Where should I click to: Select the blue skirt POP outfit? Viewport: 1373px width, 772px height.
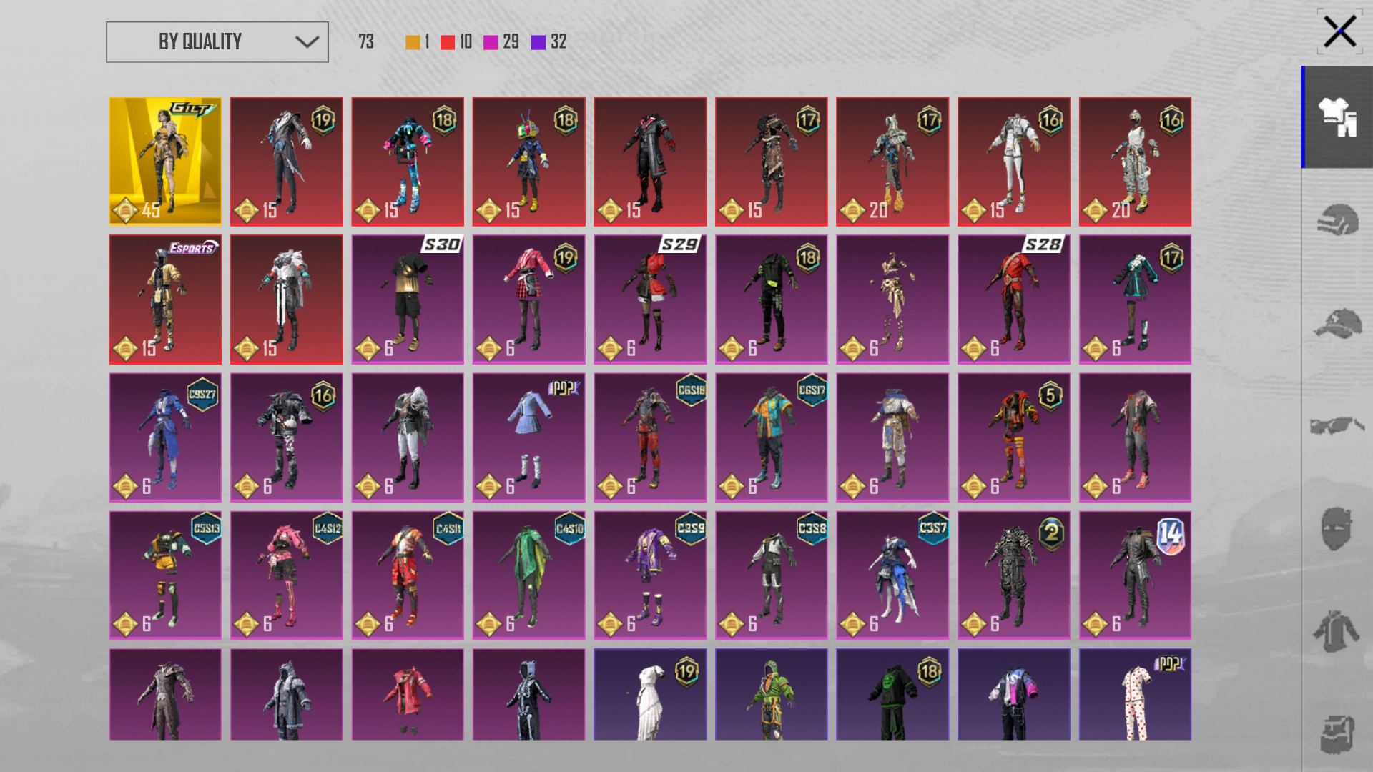point(529,437)
